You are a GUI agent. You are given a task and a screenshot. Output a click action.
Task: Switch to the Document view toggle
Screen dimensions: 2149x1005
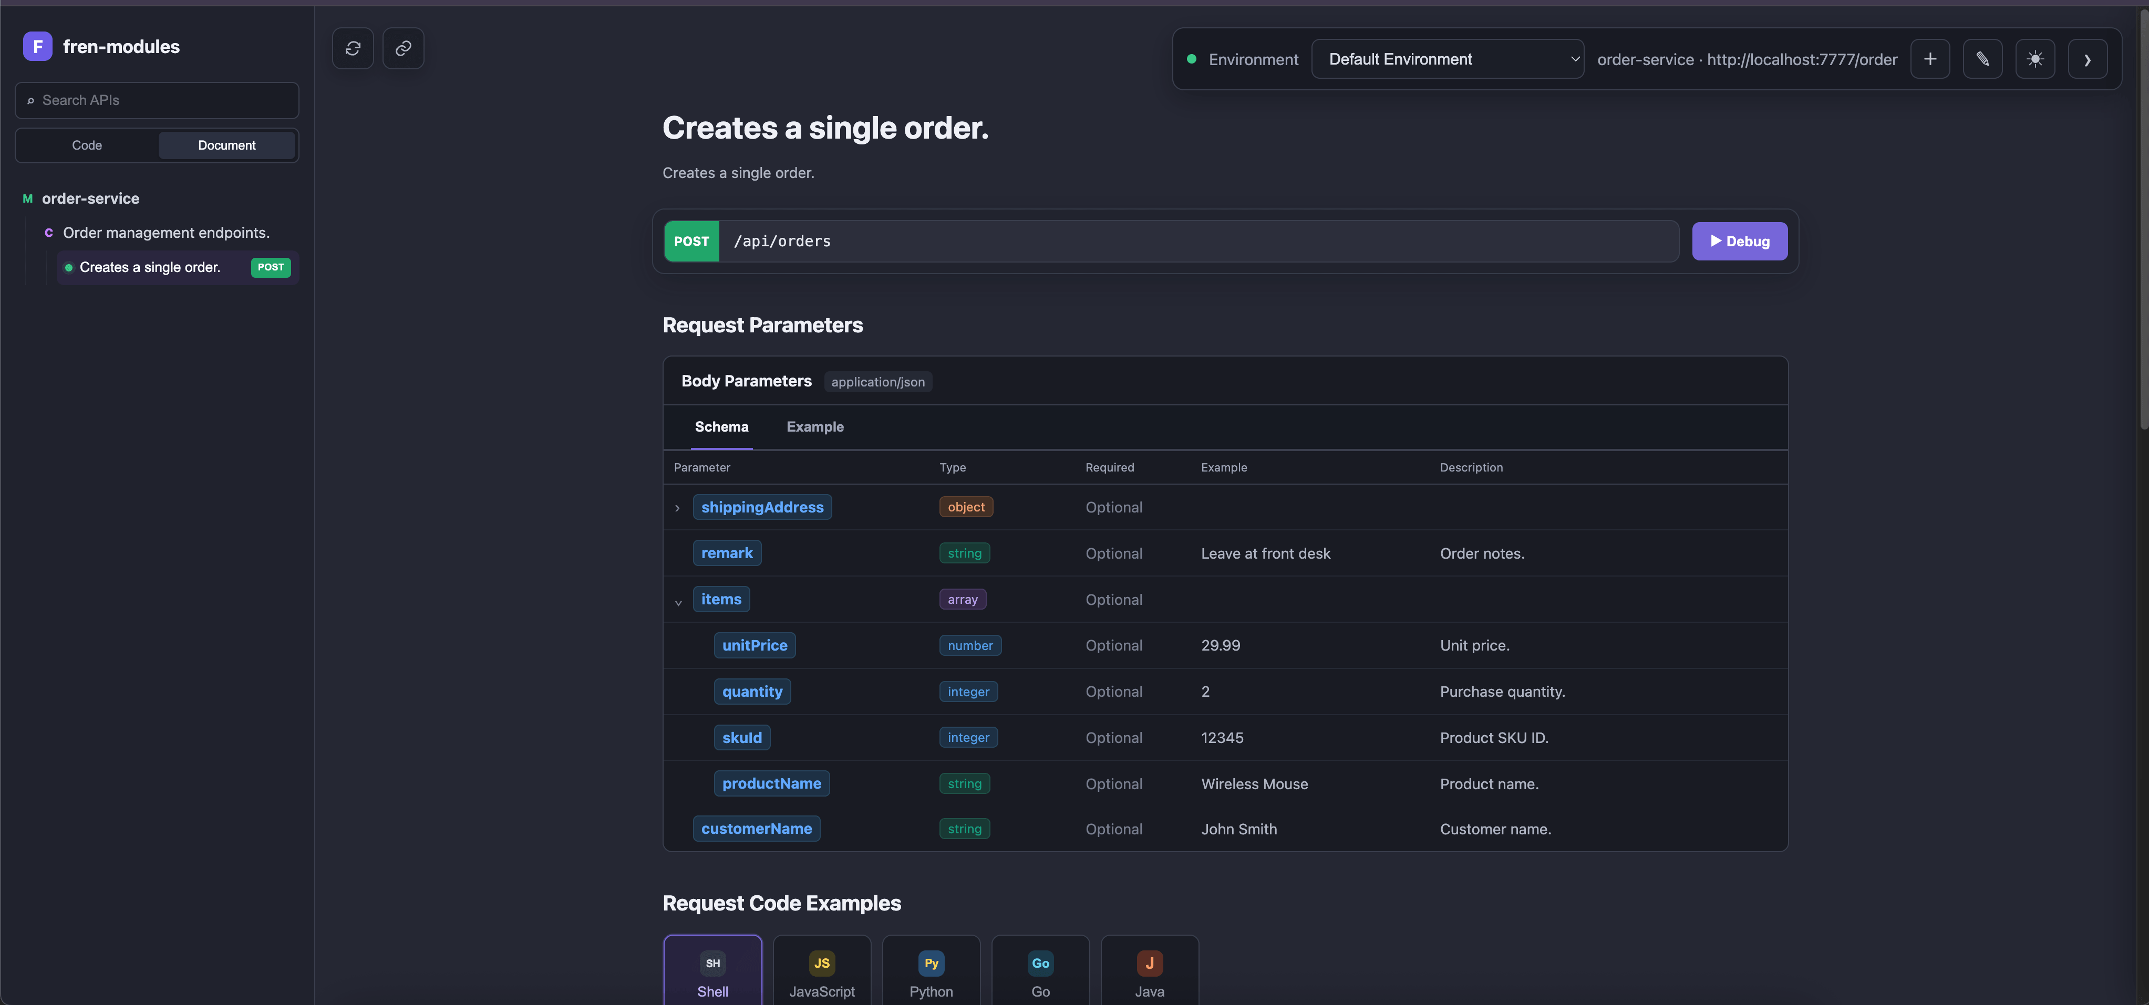[x=227, y=145]
